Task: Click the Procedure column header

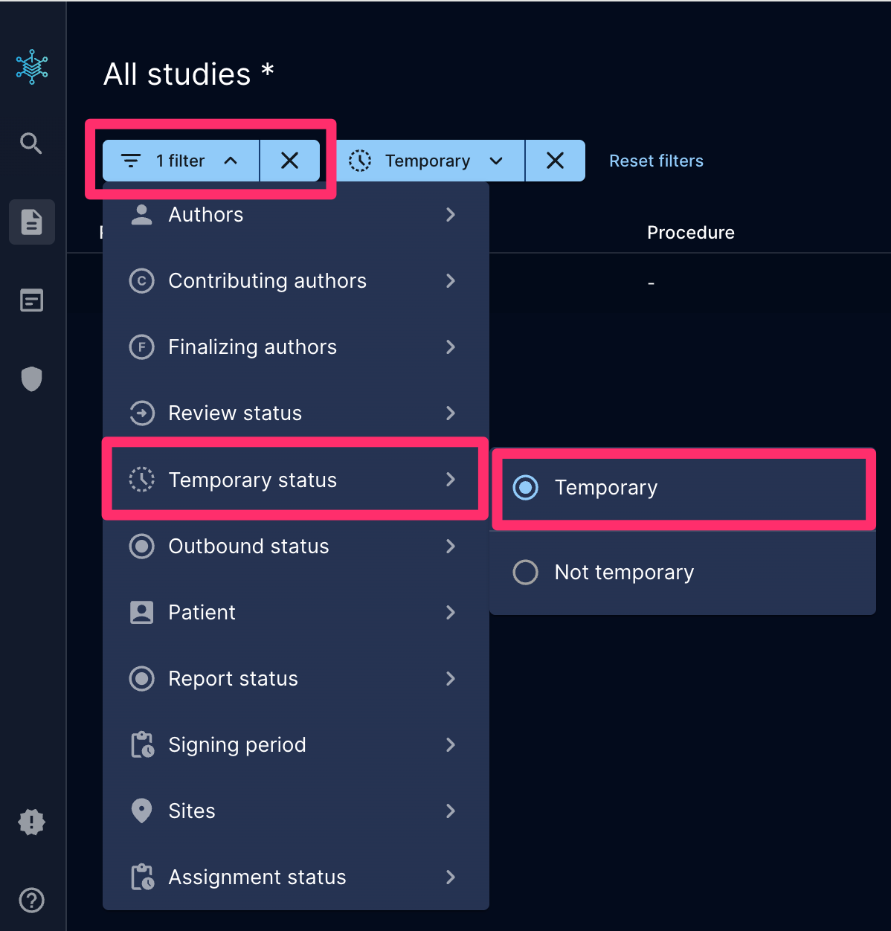Action: coord(691,233)
